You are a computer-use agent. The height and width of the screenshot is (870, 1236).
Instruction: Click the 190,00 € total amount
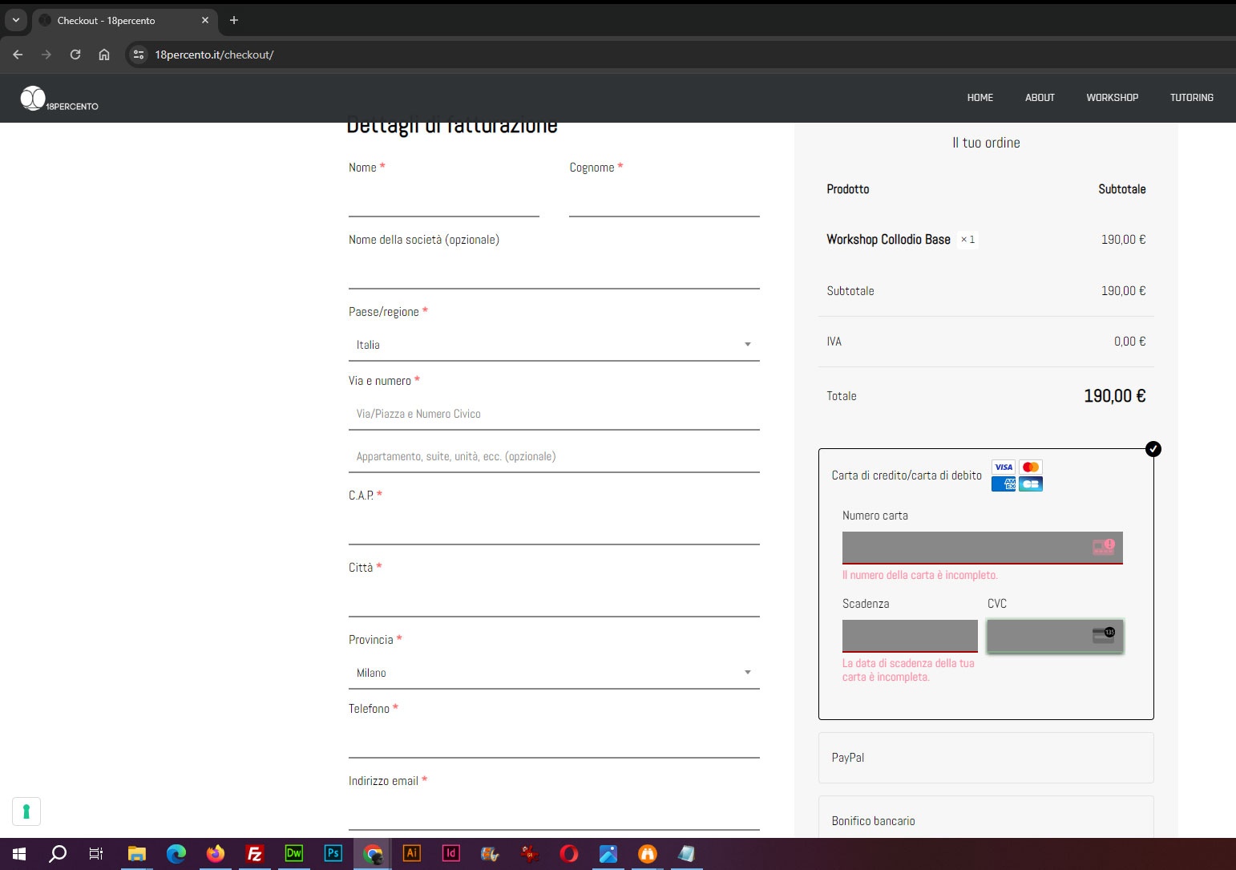(1114, 396)
